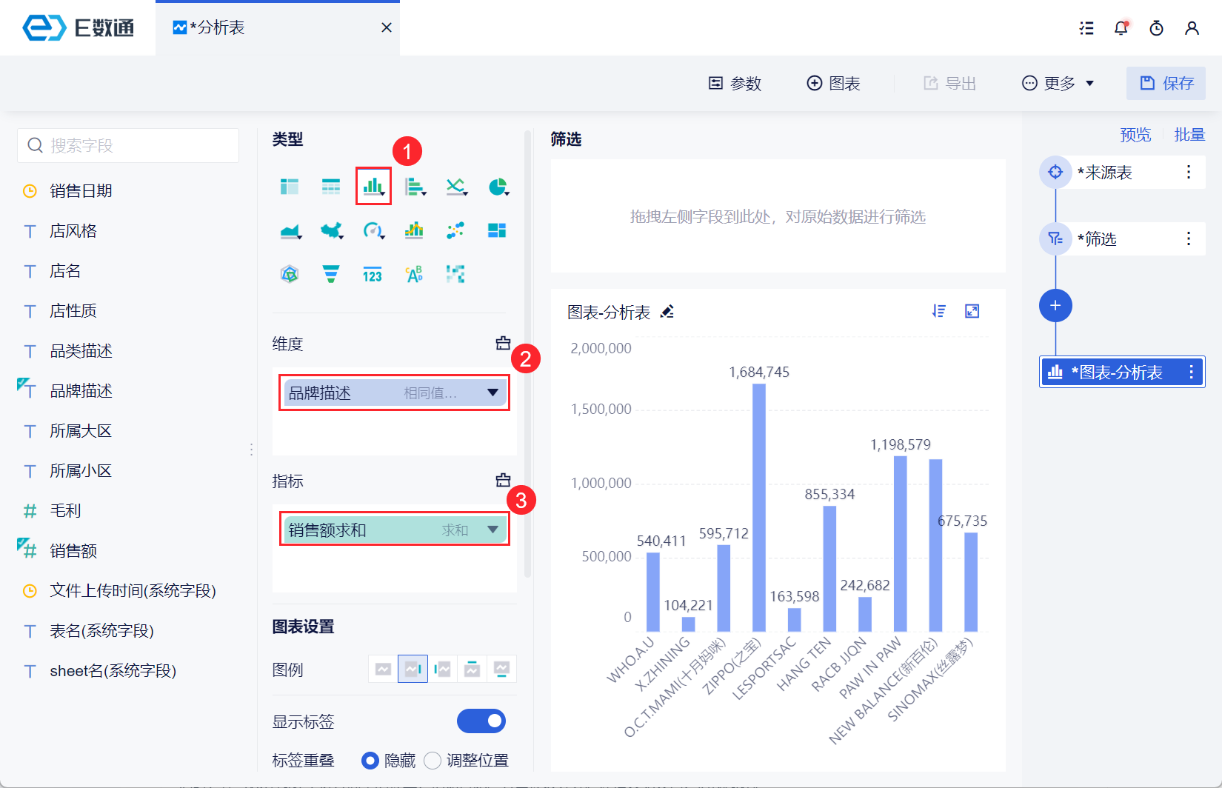Choose the combined bar-line chart type
Image resolution: width=1222 pixels, height=788 pixels.
414,230
